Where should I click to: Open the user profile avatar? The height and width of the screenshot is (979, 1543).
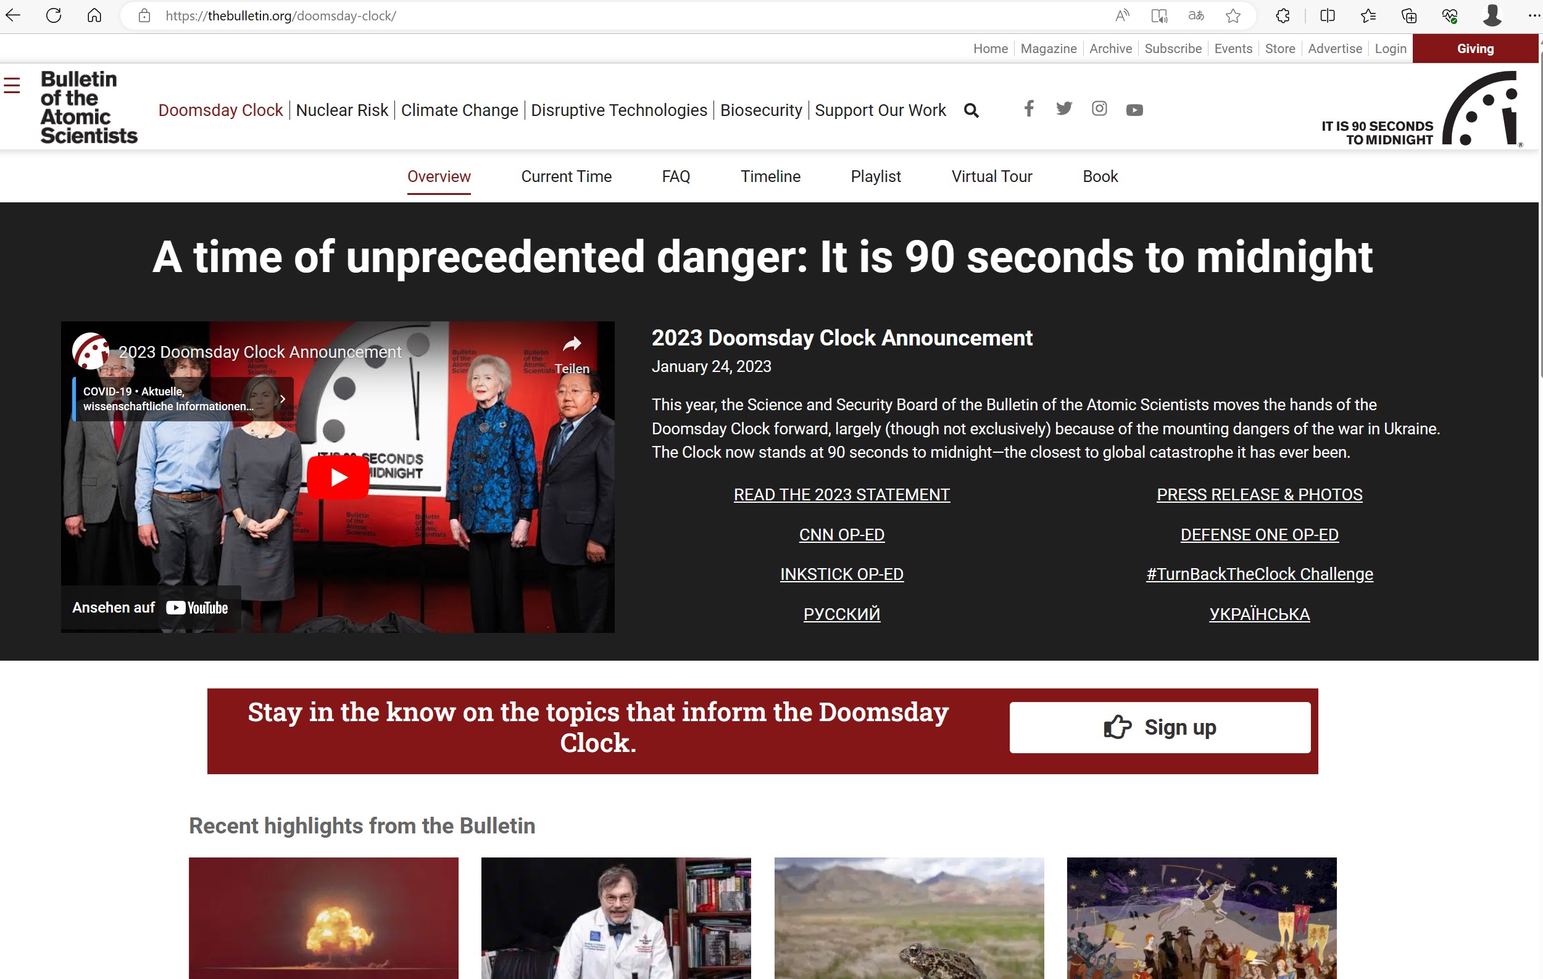[x=1492, y=15]
